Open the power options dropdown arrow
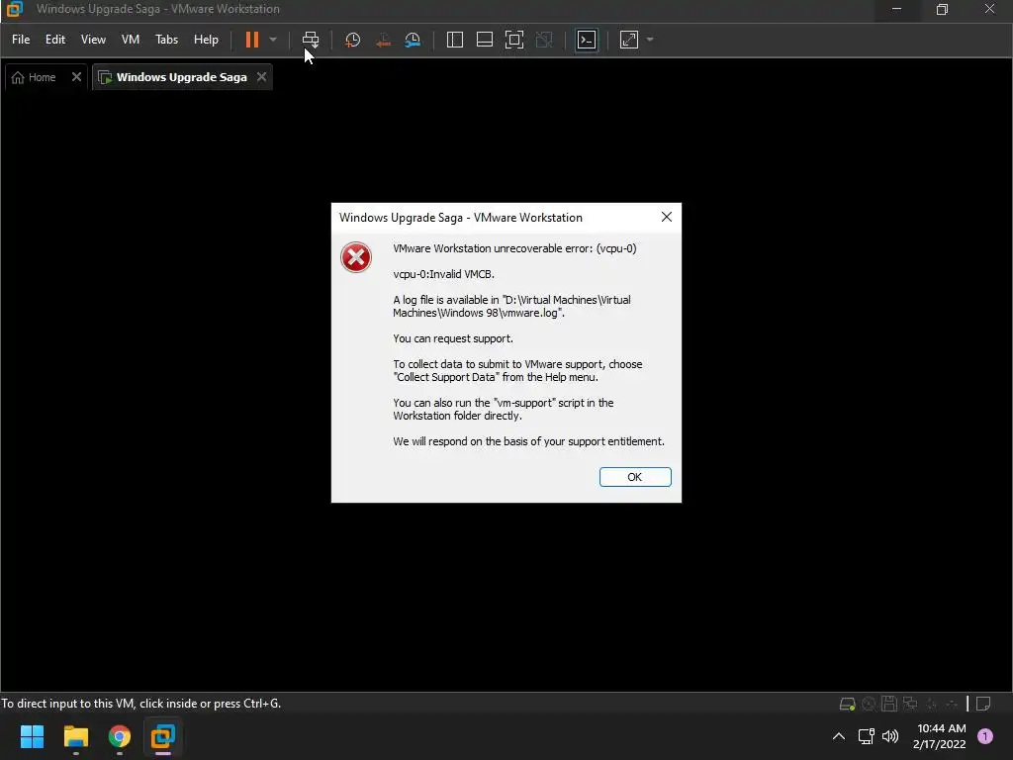Screen dimensions: 1013x760 273,40
